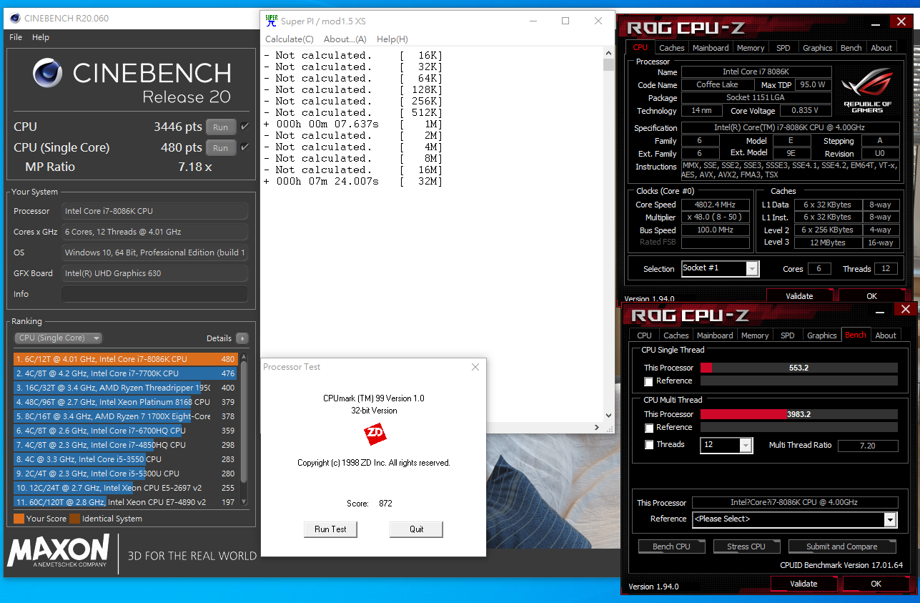Click Validate in lower CPU-Z window
This screenshot has height=603, width=920.
[x=803, y=584]
